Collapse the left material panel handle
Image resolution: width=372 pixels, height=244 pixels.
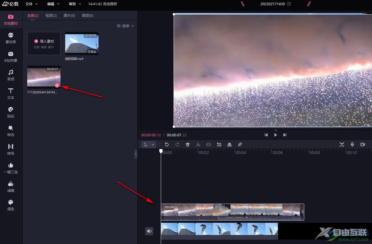[136, 154]
